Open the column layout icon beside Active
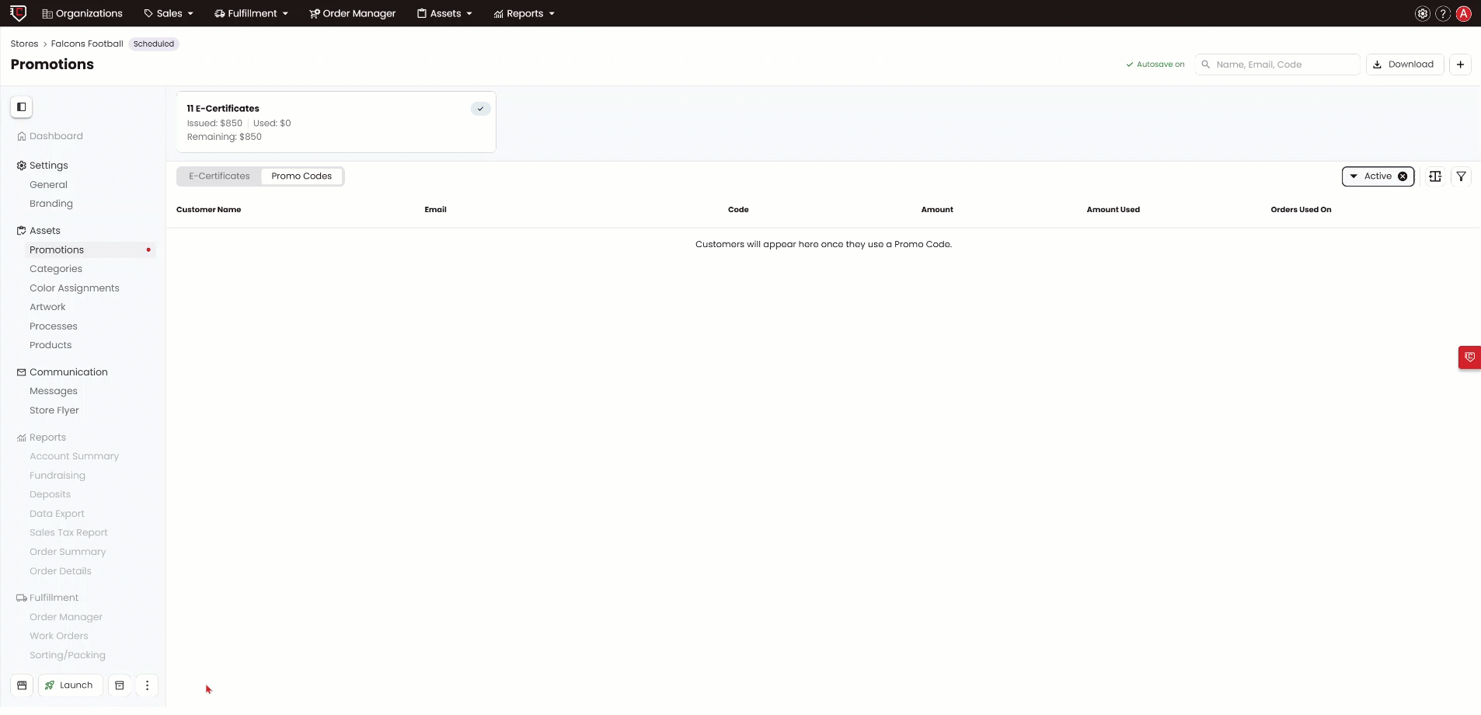The height and width of the screenshot is (715, 1481). point(1435,176)
